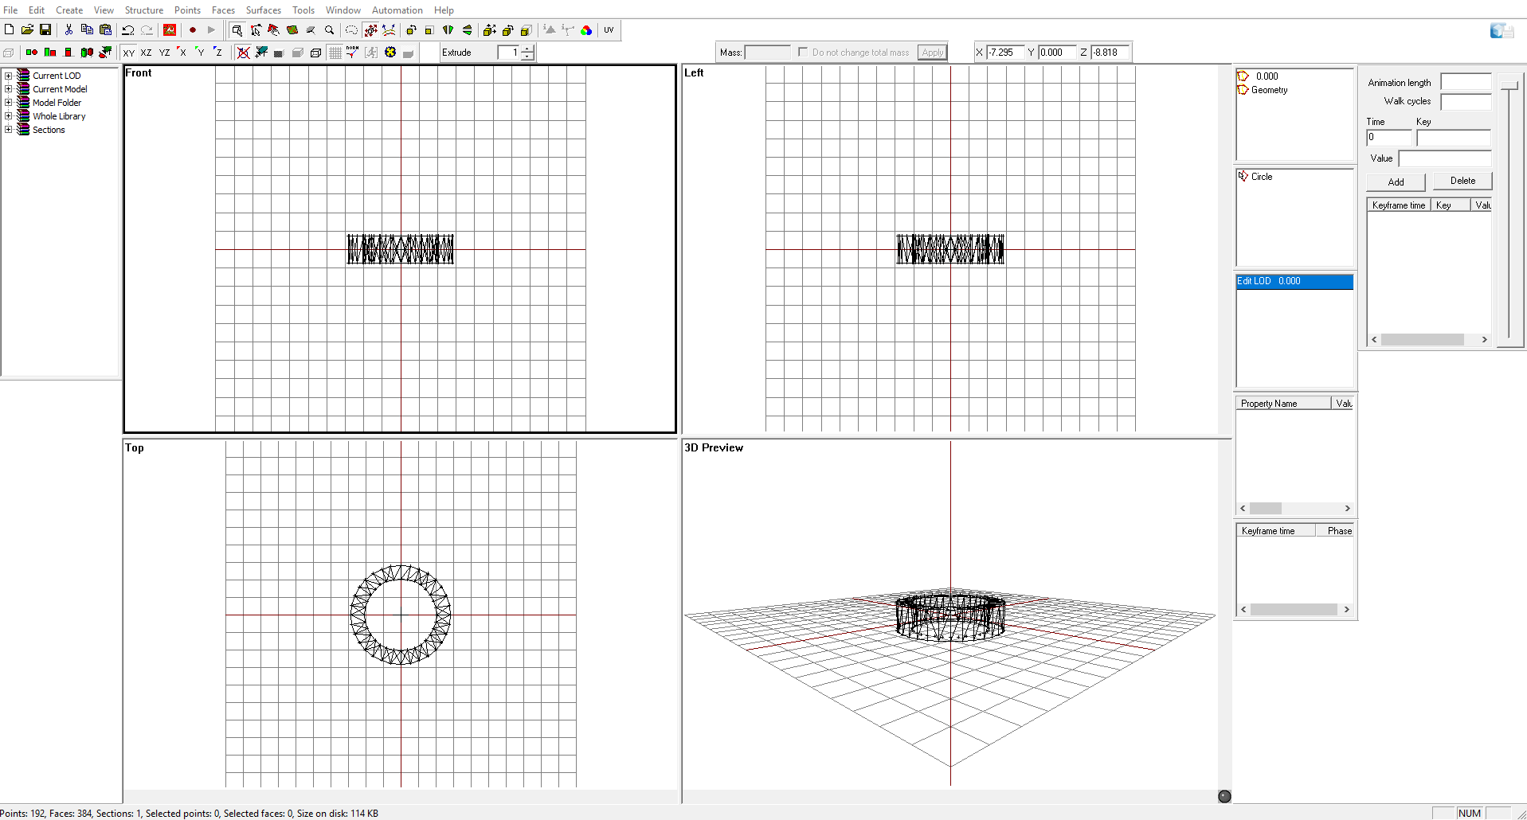
Task: Click the Delete keyframe button
Action: pos(1462,181)
